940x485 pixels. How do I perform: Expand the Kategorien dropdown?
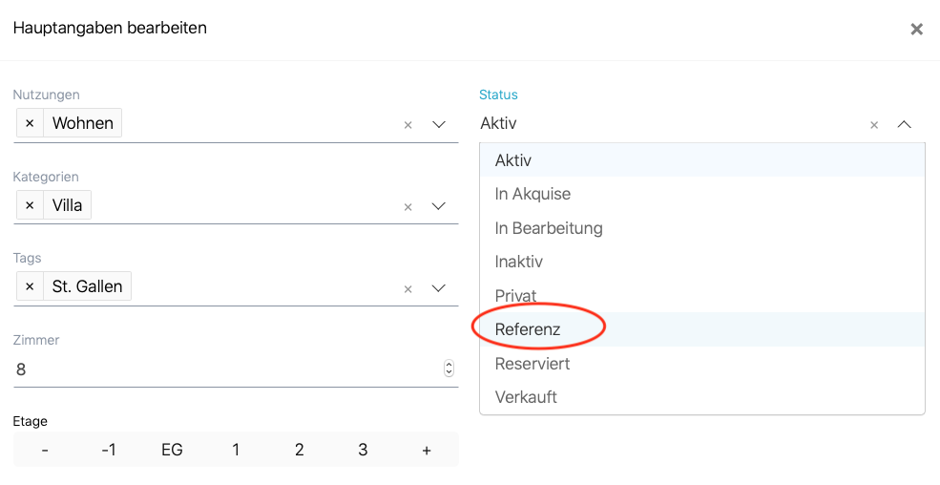click(x=439, y=206)
